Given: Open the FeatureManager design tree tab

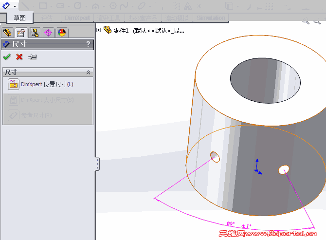Looking at the screenshot, I should [x=7, y=33].
